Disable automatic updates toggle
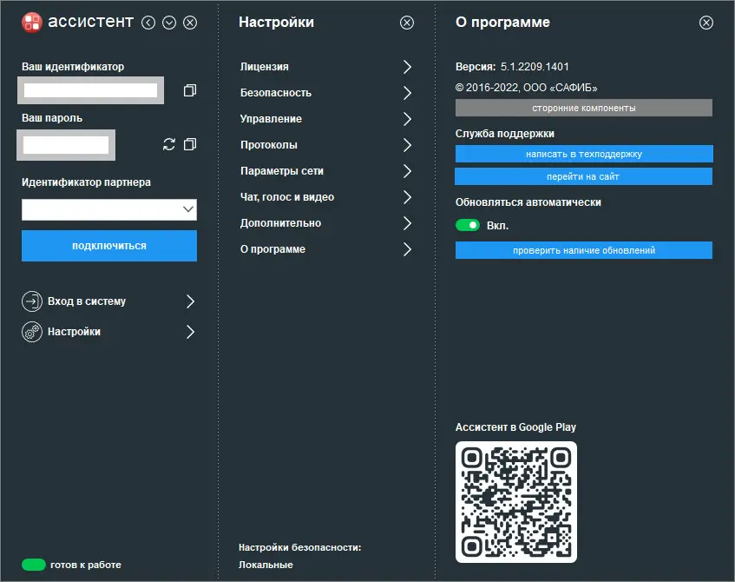 [468, 226]
